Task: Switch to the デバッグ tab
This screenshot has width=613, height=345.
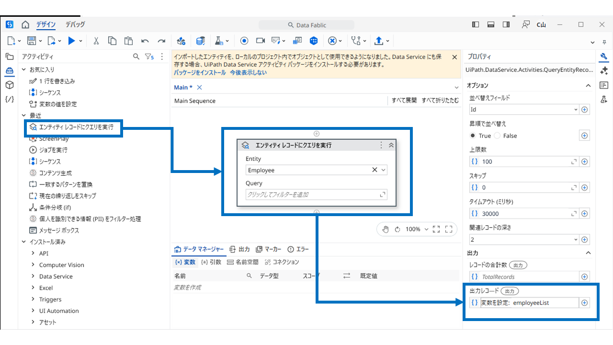Action: [x=75, y=24]
